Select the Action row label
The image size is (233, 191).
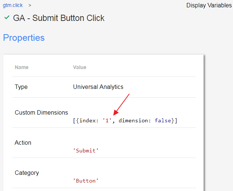click(23, 143)
